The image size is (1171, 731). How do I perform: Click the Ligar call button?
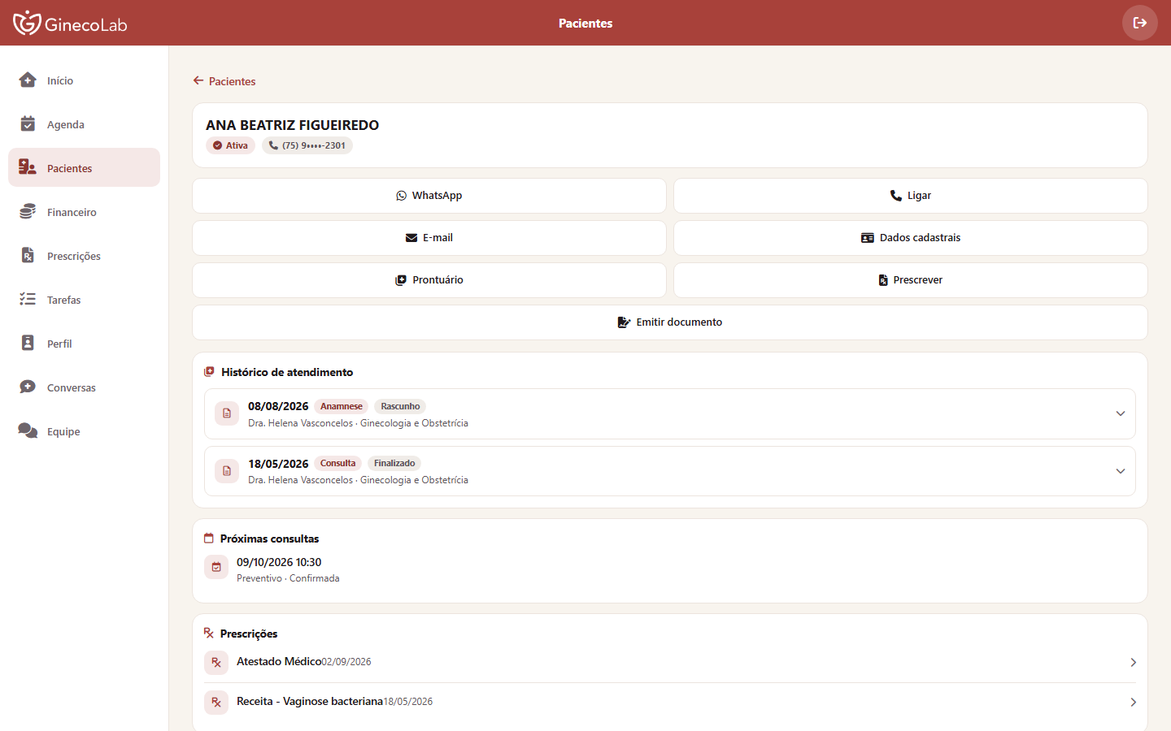pos(911,196)
